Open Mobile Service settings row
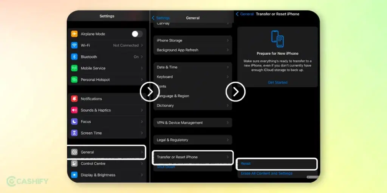The height and width of the screenshot is (193, 387). click(x=107, y=68)
